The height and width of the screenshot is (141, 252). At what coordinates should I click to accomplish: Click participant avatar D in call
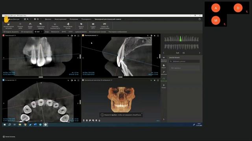pos(238,8)
